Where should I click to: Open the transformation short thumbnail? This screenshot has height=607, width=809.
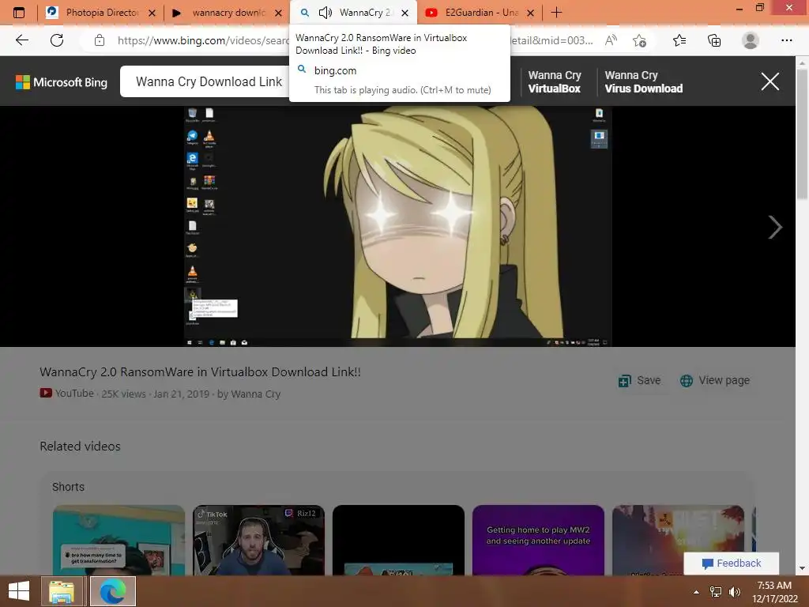pos(119,540)
